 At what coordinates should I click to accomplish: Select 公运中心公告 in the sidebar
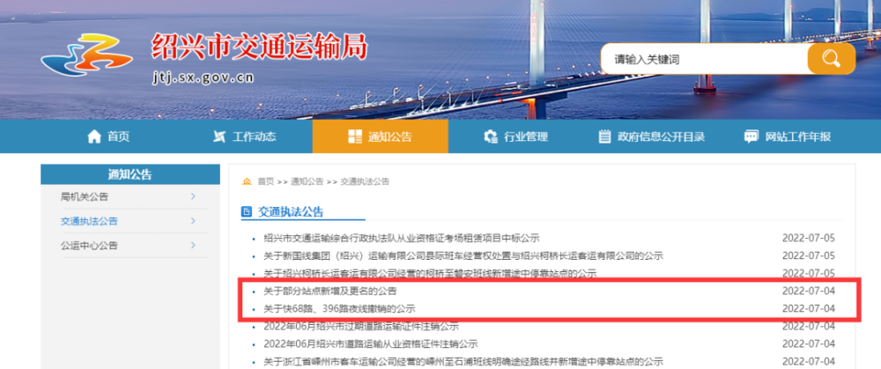click(x=89, y=246)
